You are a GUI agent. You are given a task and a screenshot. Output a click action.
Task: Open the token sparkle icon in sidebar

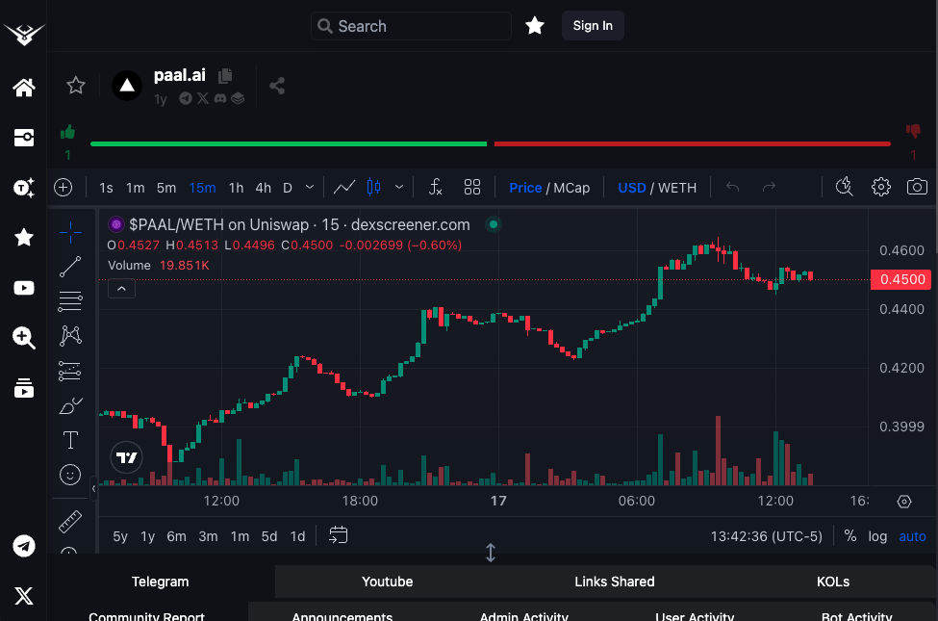click(x=24, y=188)
